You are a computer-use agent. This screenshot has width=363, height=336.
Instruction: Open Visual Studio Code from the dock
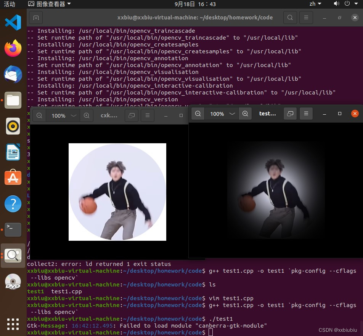13,22
